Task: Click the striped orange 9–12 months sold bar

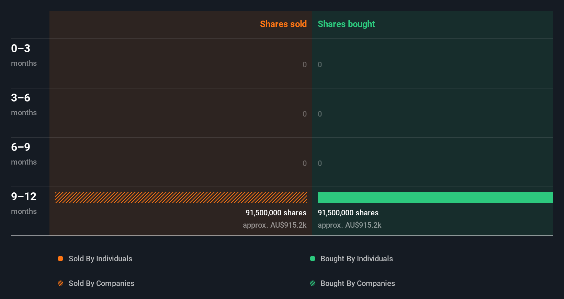Action: click(x=181, y=198)
